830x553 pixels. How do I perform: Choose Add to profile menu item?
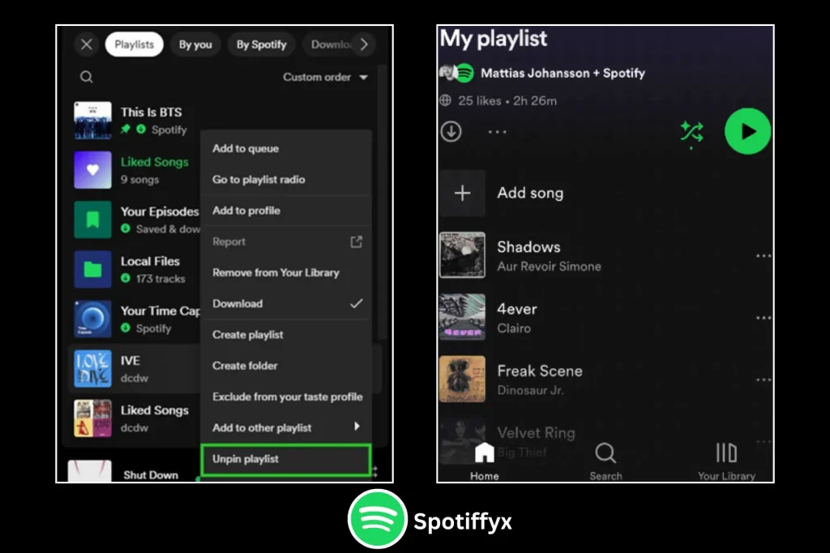pyautogui.click(x=286, y=211)
